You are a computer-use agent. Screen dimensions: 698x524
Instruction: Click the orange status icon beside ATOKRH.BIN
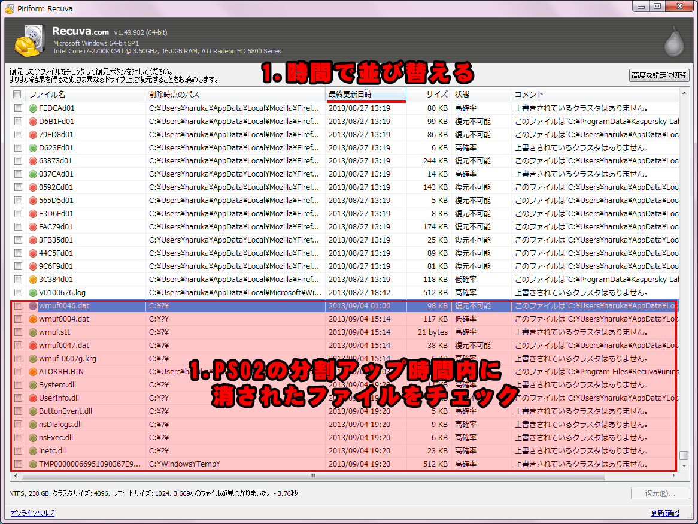click(x=32, y=372)
